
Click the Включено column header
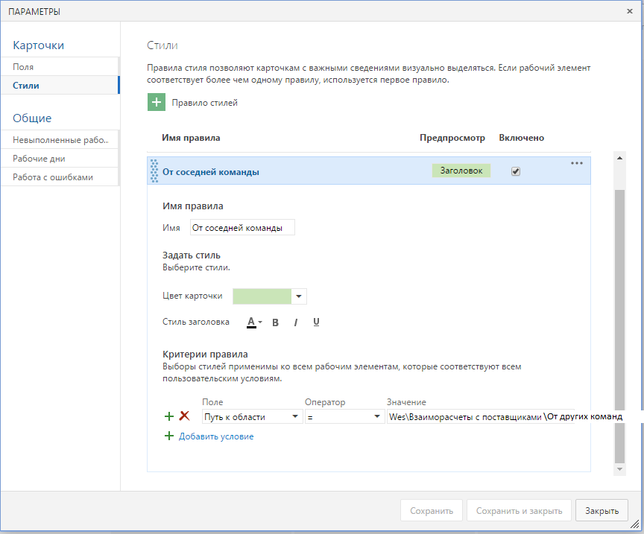[522, 138]
